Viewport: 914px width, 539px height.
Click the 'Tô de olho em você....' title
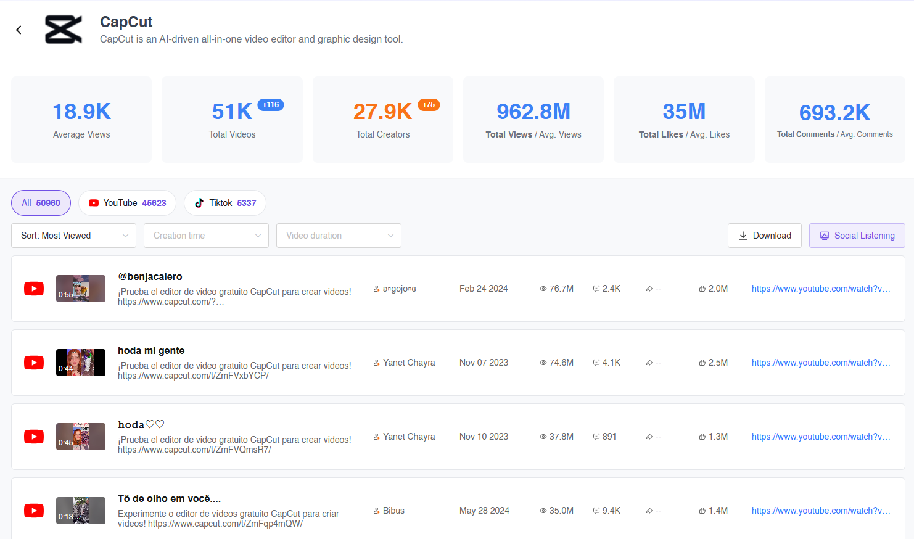point(169,498)
